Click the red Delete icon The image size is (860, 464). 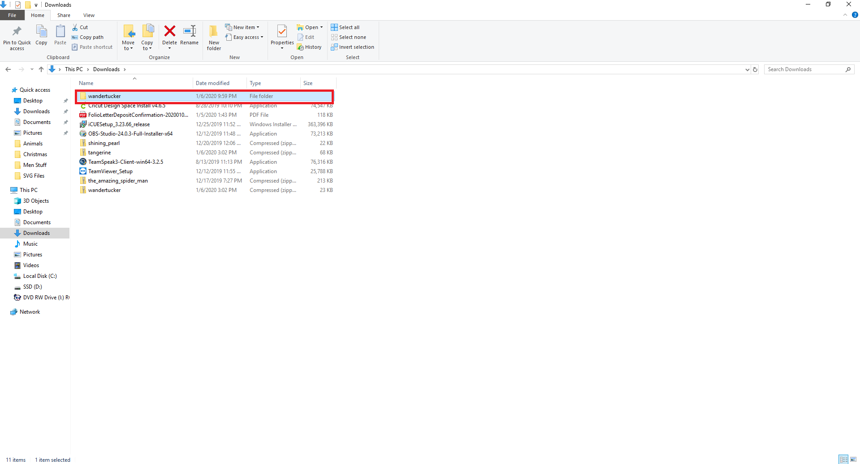(169, 31)
